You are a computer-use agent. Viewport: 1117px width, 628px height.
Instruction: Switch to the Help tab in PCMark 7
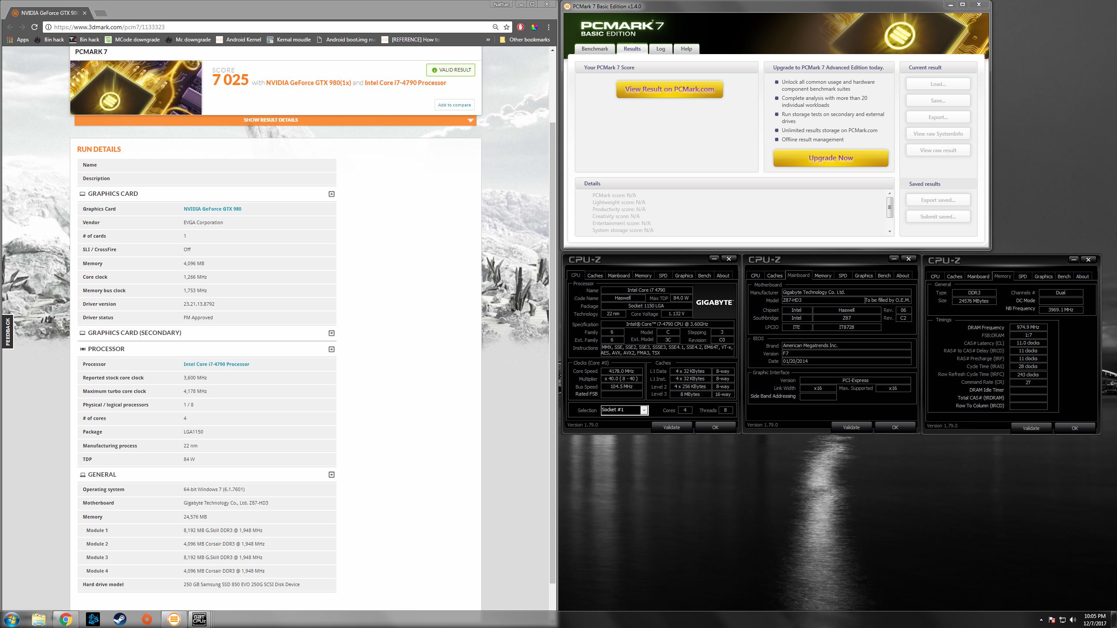pyautogui.click(x=686, y=49)
